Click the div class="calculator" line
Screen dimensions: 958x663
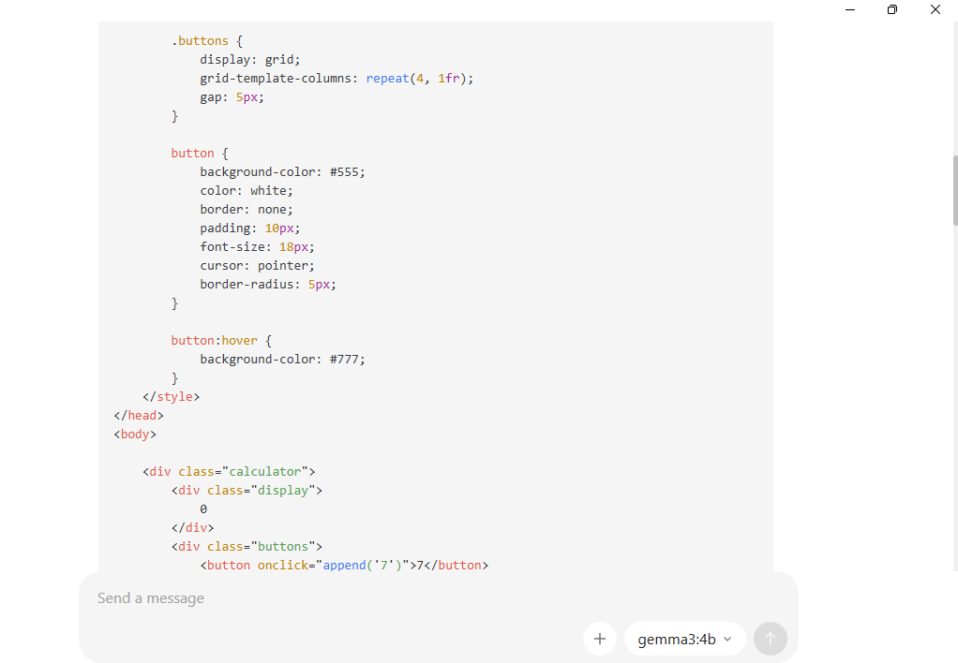(x=229, y=472)
